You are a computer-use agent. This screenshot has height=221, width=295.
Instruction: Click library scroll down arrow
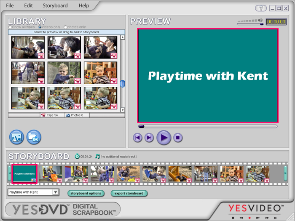click(x=123, y=110)
